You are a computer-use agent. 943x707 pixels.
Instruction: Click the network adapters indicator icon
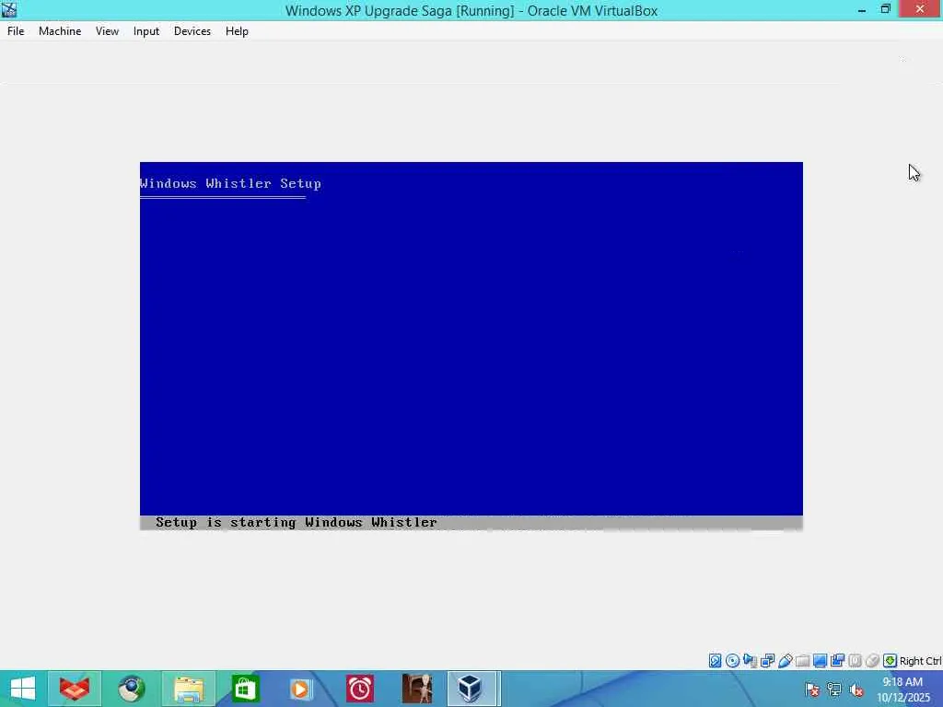[x=767, y=661]
